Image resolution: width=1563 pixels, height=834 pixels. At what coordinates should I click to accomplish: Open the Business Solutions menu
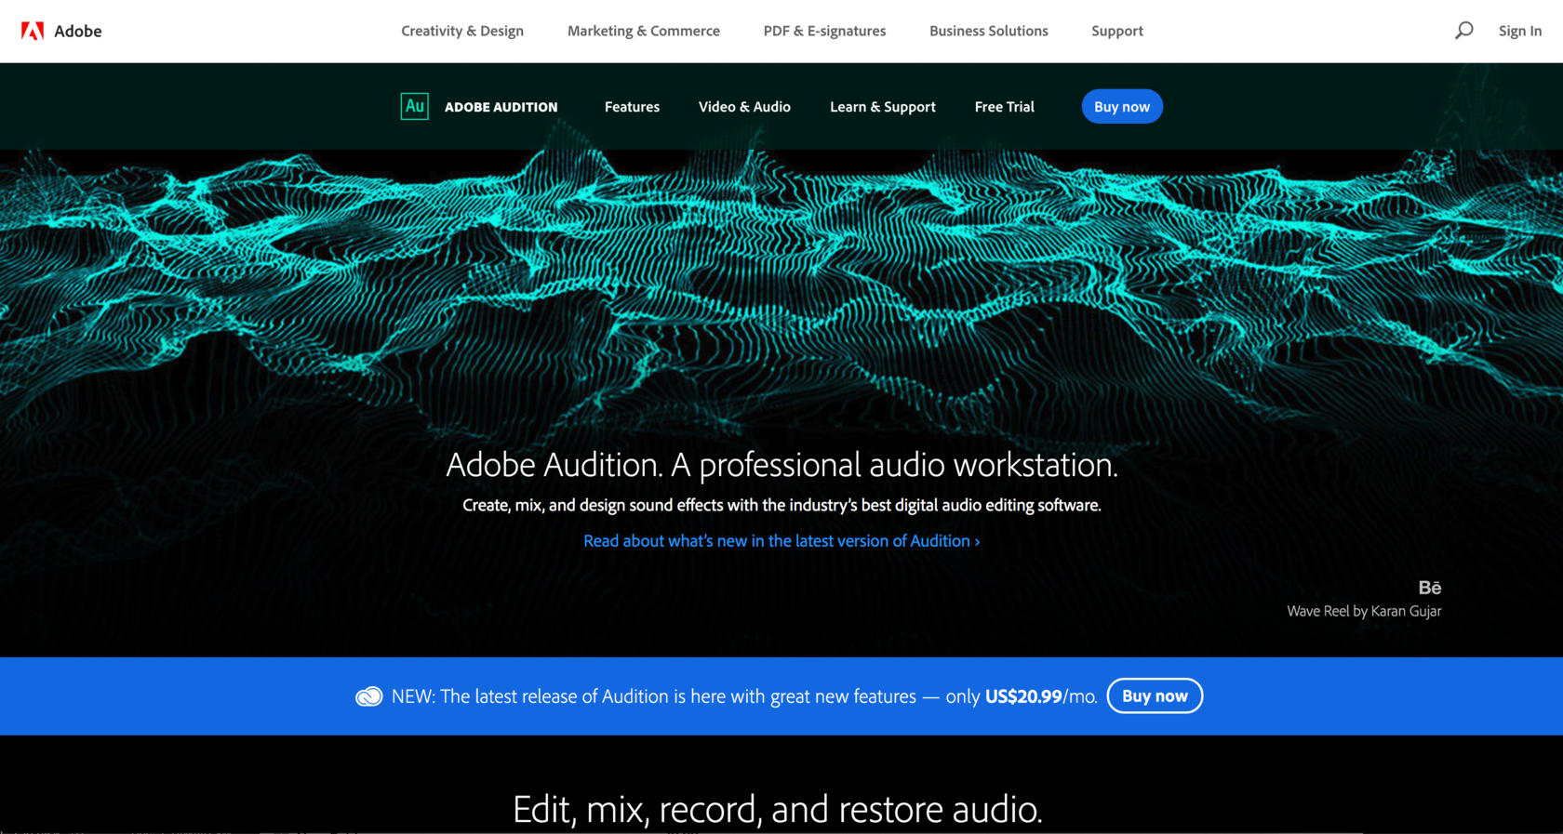[989, 31]
